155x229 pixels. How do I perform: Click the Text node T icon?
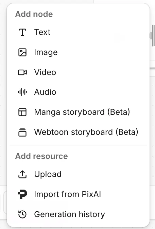click(x=22, y=32)
